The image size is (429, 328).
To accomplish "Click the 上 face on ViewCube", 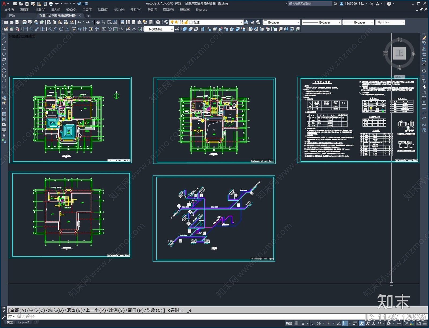I will point(399,53).
